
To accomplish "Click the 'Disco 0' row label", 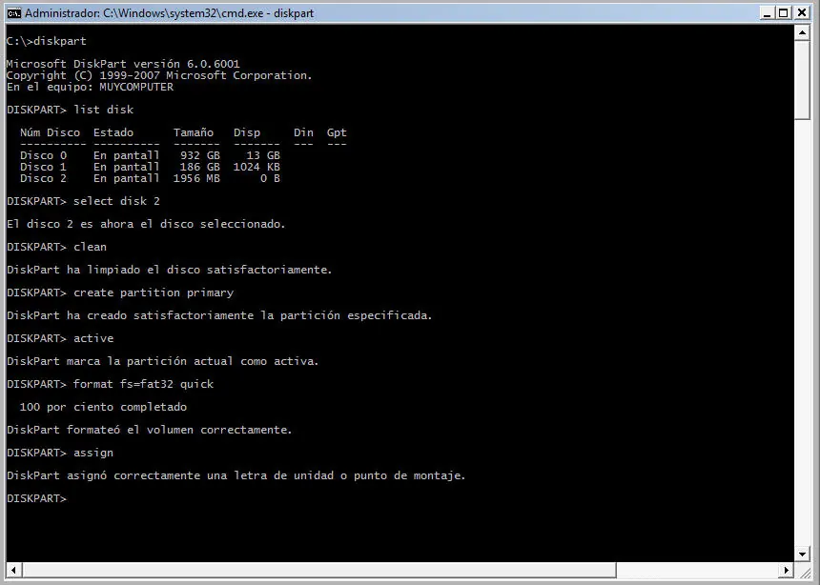I will (44, 156).
